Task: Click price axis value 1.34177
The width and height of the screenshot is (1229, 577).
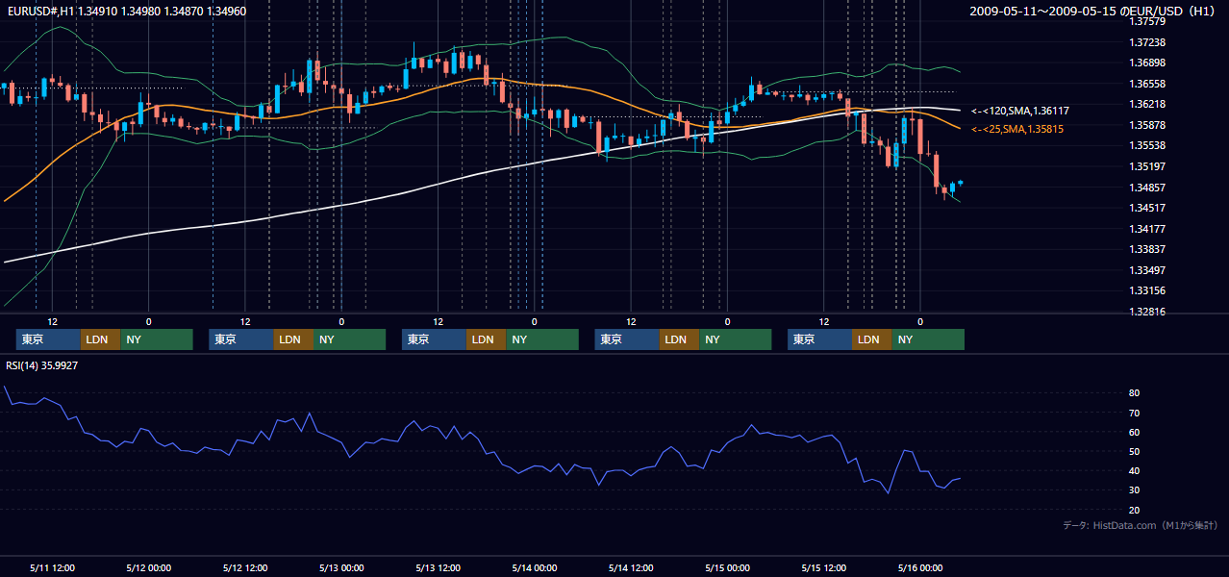Action: coord(1146,229)
